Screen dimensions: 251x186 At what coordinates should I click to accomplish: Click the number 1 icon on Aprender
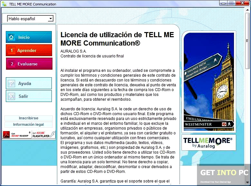coord(12,50)
